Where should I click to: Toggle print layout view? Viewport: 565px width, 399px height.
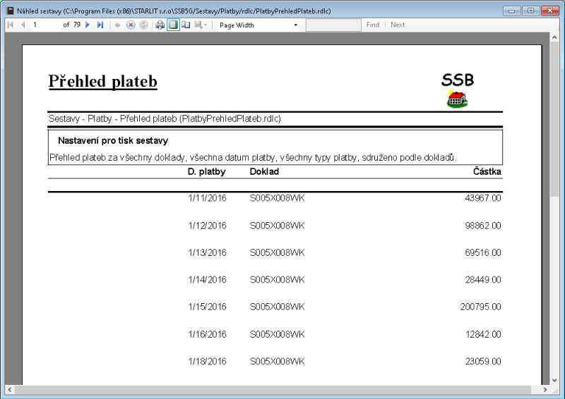(x=173, y=25)
